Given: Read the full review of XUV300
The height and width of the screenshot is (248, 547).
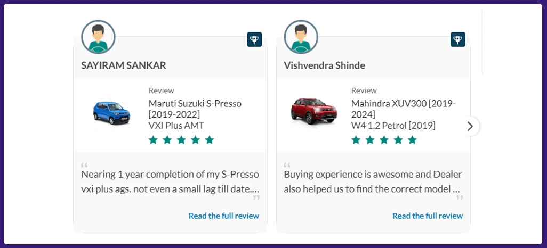Looking at the screenshot, I should (x=428, y=216).
